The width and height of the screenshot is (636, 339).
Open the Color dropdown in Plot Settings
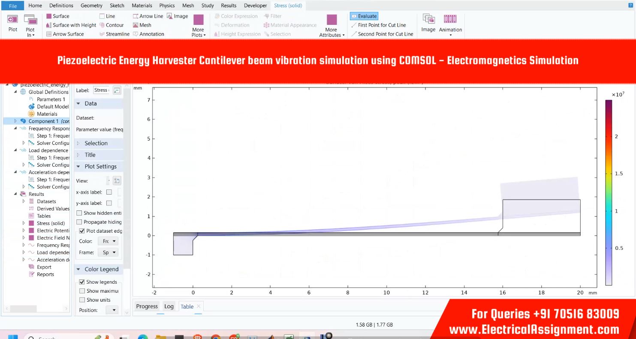click(108, 241)
